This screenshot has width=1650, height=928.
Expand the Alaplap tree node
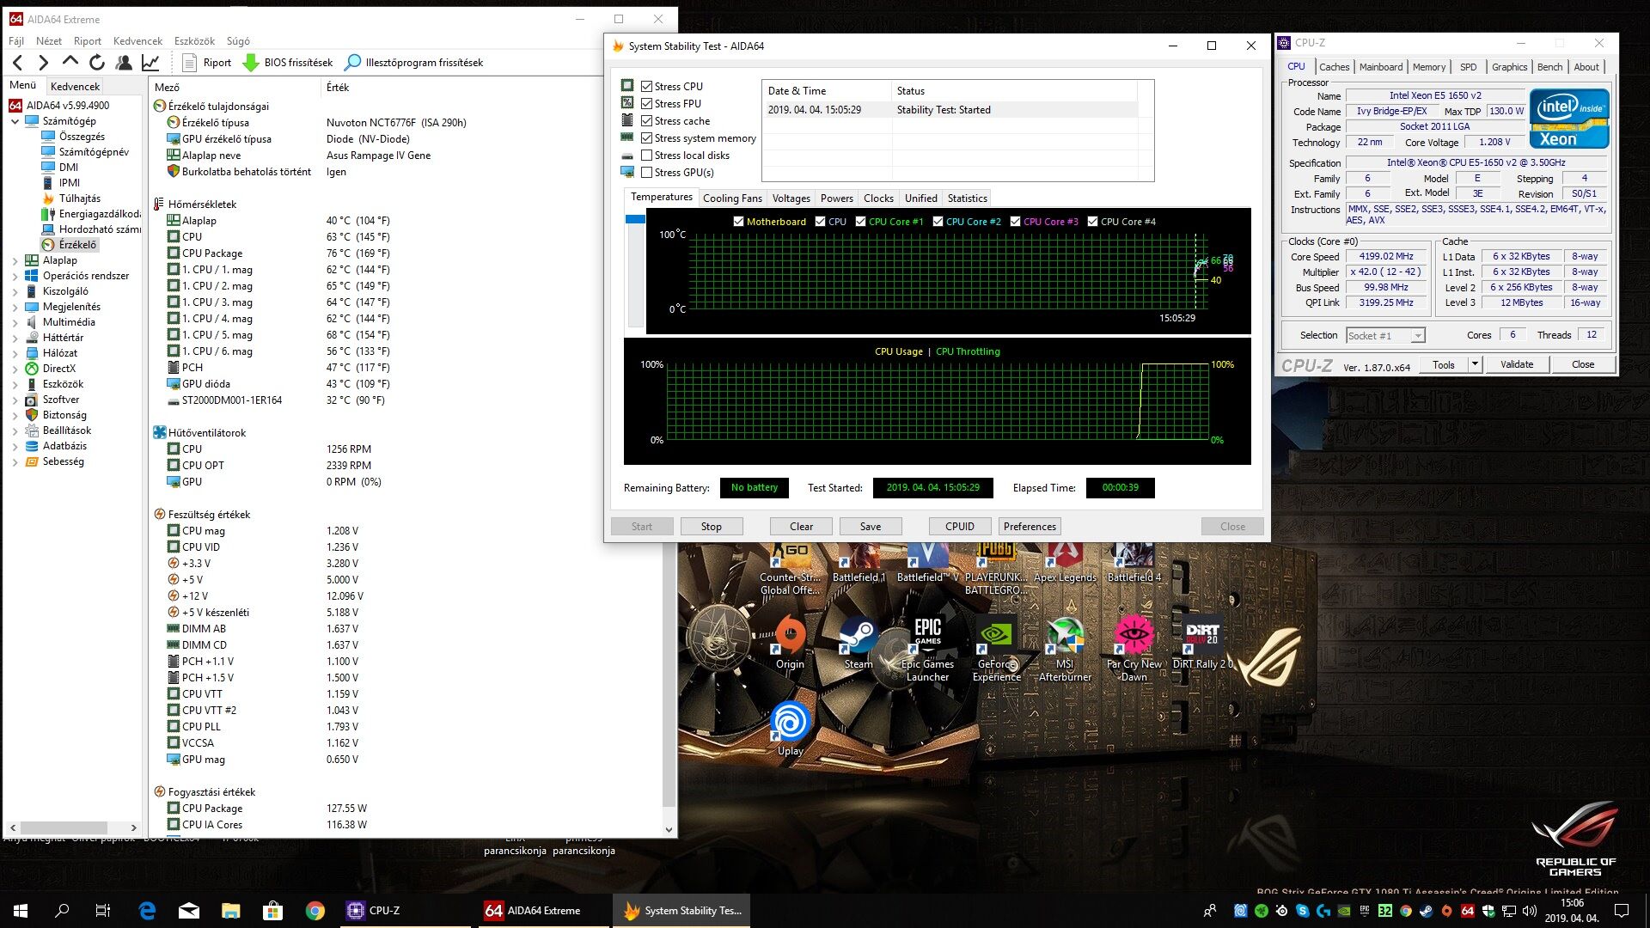15,260
